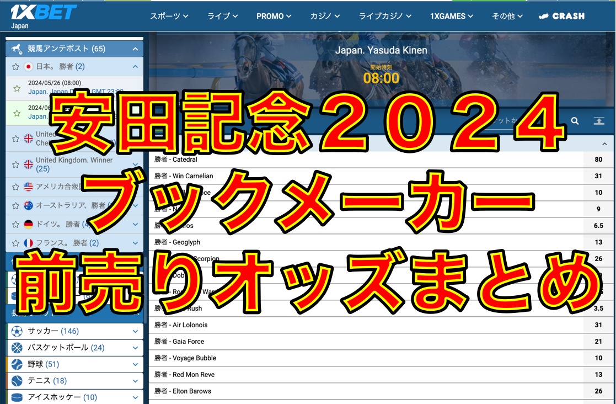
Task: Click the basketball icon next to バスケットボール
Action: pos(17,348)
